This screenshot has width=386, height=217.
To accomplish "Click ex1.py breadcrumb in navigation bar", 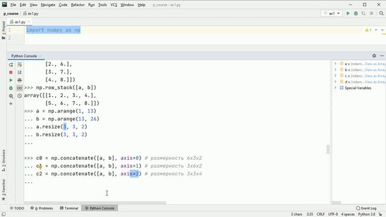I will [x=31, y=13].
